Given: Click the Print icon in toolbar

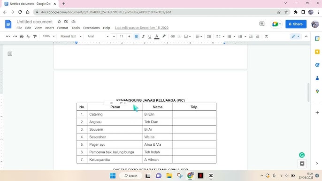Looking at the screenshot, I should pyautogui.click(x=22, y=36).
